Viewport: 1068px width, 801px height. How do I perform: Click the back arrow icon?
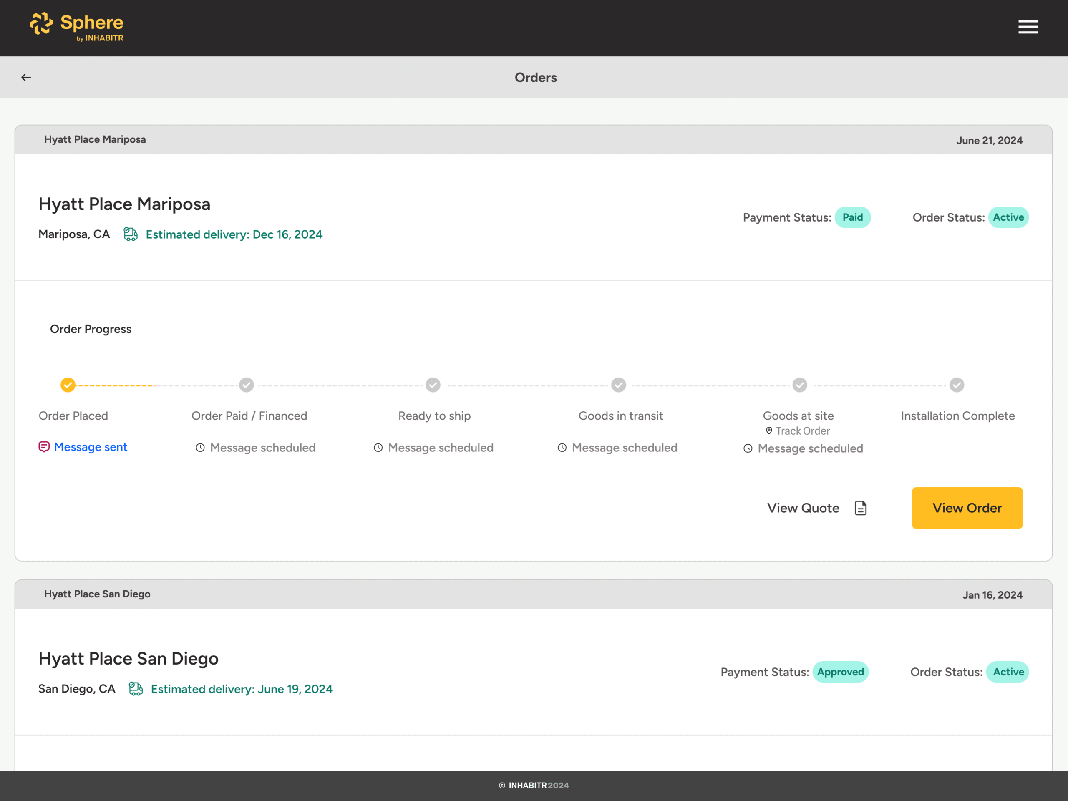pyautogui.click(x=26, y=77)
